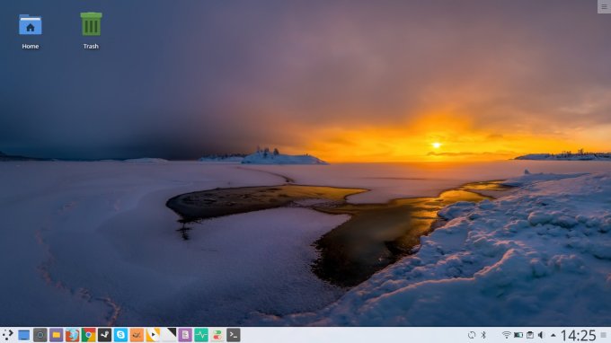Open the purple document app in the panel
The image size is (611, 343).
tap(185, 335)
